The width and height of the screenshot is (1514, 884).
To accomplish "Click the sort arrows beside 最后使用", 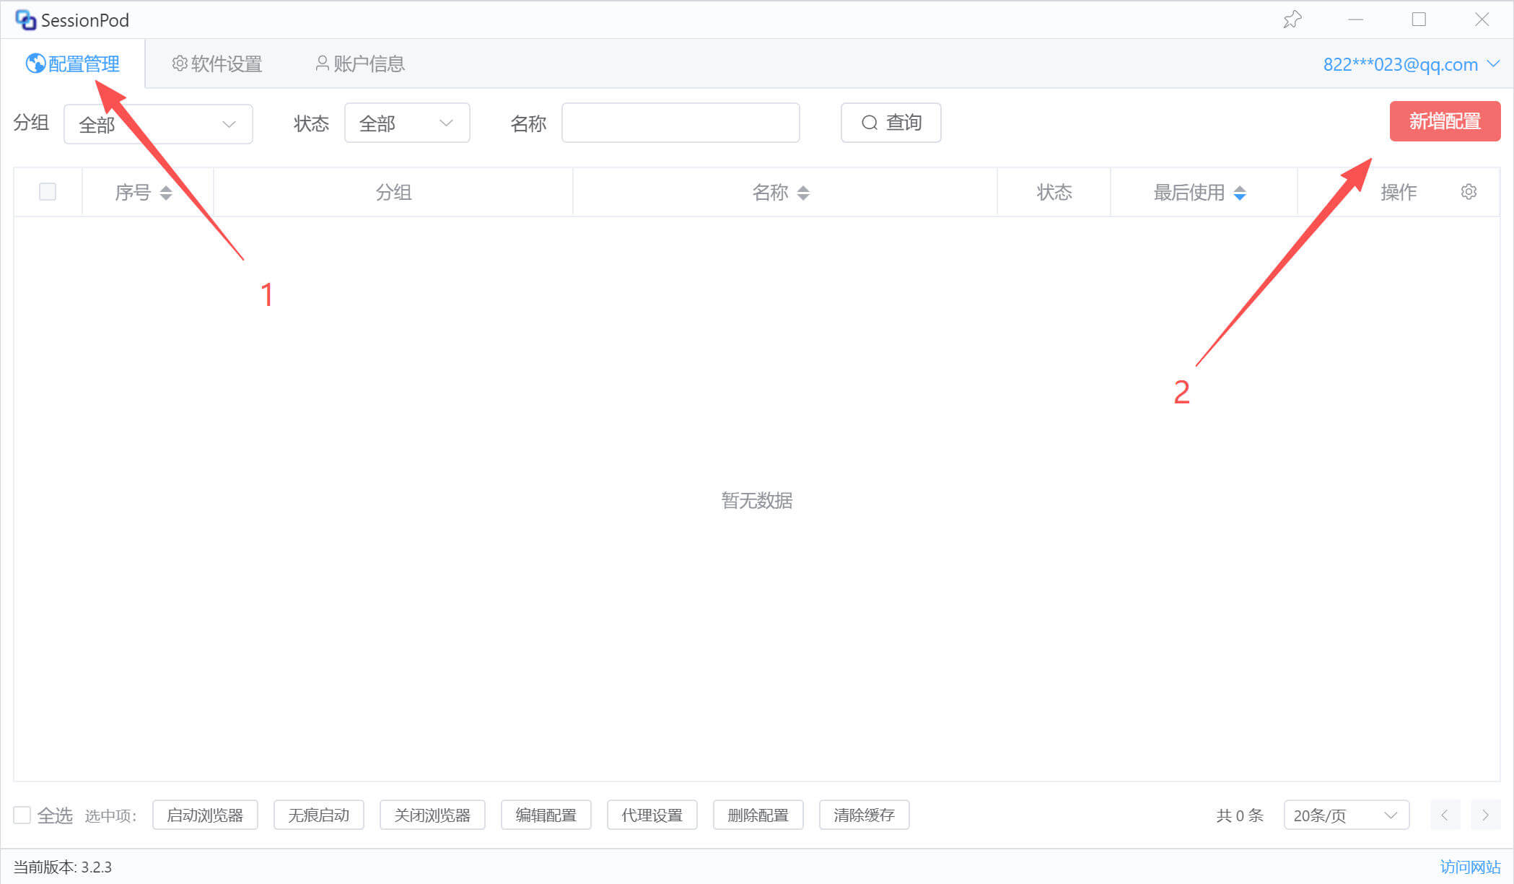I will point(1240,193).
